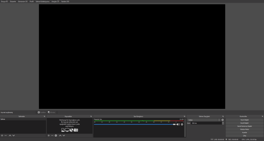Viewport: 264px width, 141px height.
Task: Move scene down in Sahneler
Action: point(13,135)
